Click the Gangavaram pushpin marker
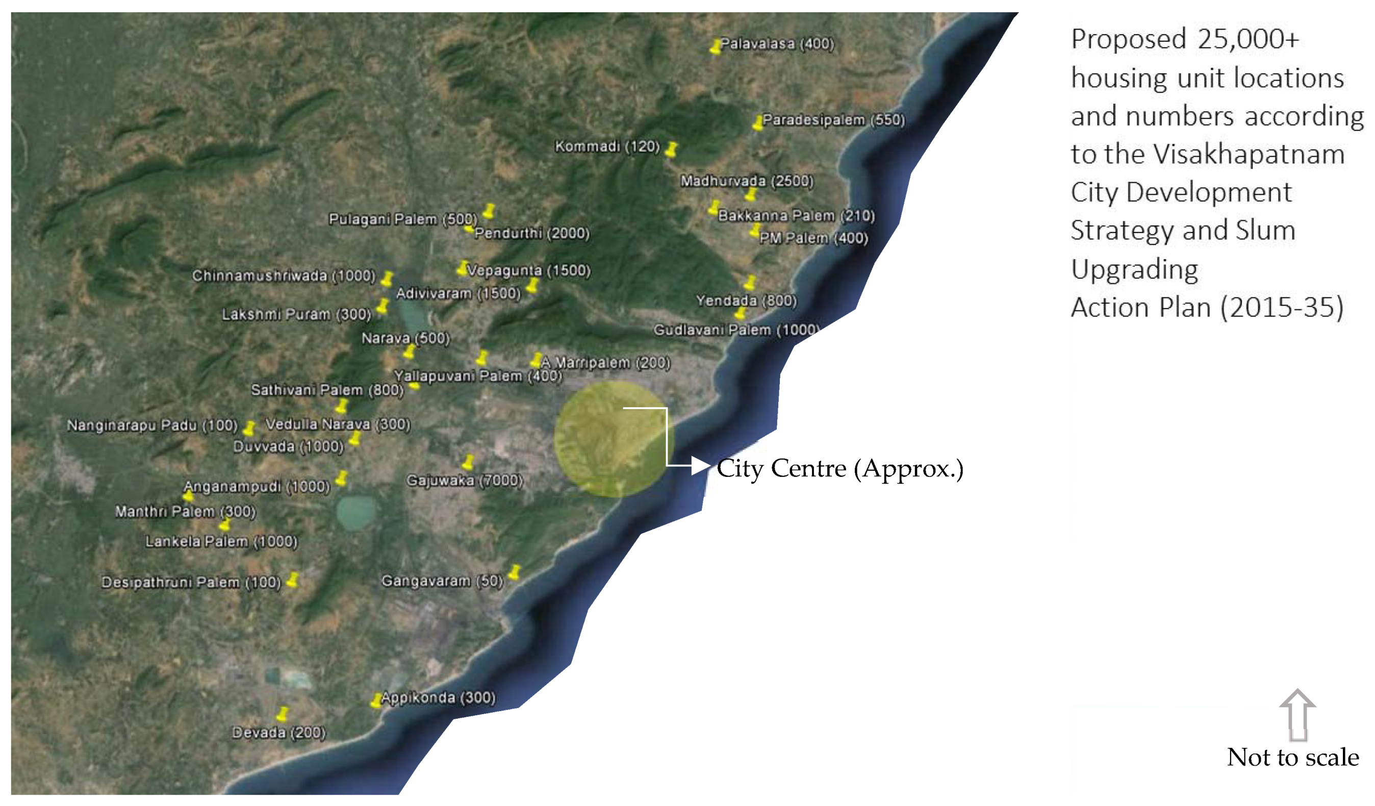 [x=514, y=573]
